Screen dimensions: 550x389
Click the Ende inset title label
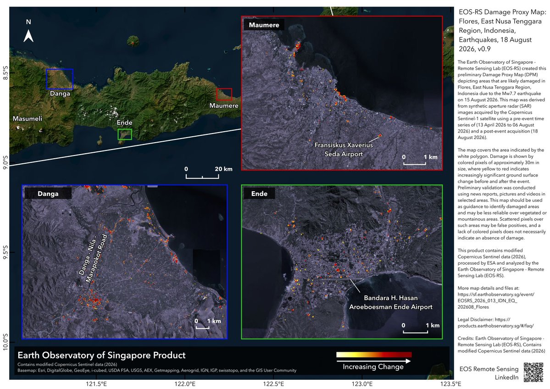259,194
